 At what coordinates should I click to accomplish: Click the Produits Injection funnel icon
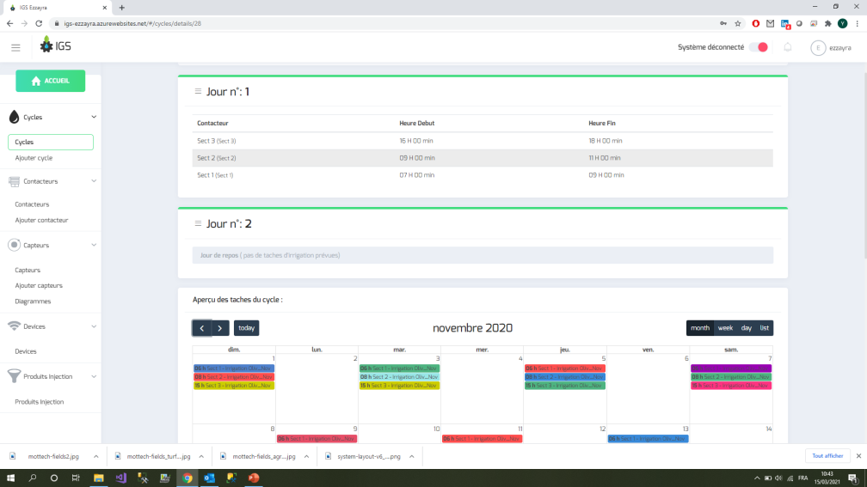[15, 376]
